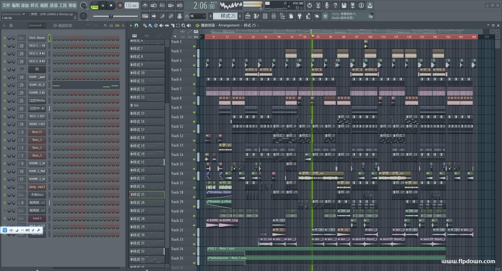Click the microphone recording icon
This screenshot has height=271, width=502.
coord(327,5)
